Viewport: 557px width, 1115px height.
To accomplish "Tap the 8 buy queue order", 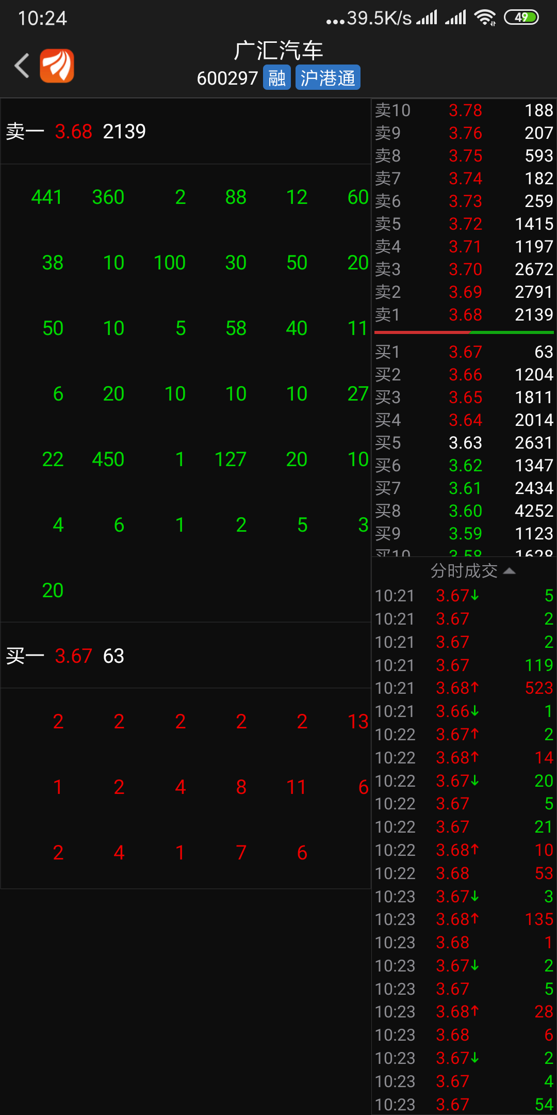I will pos(241,787).
